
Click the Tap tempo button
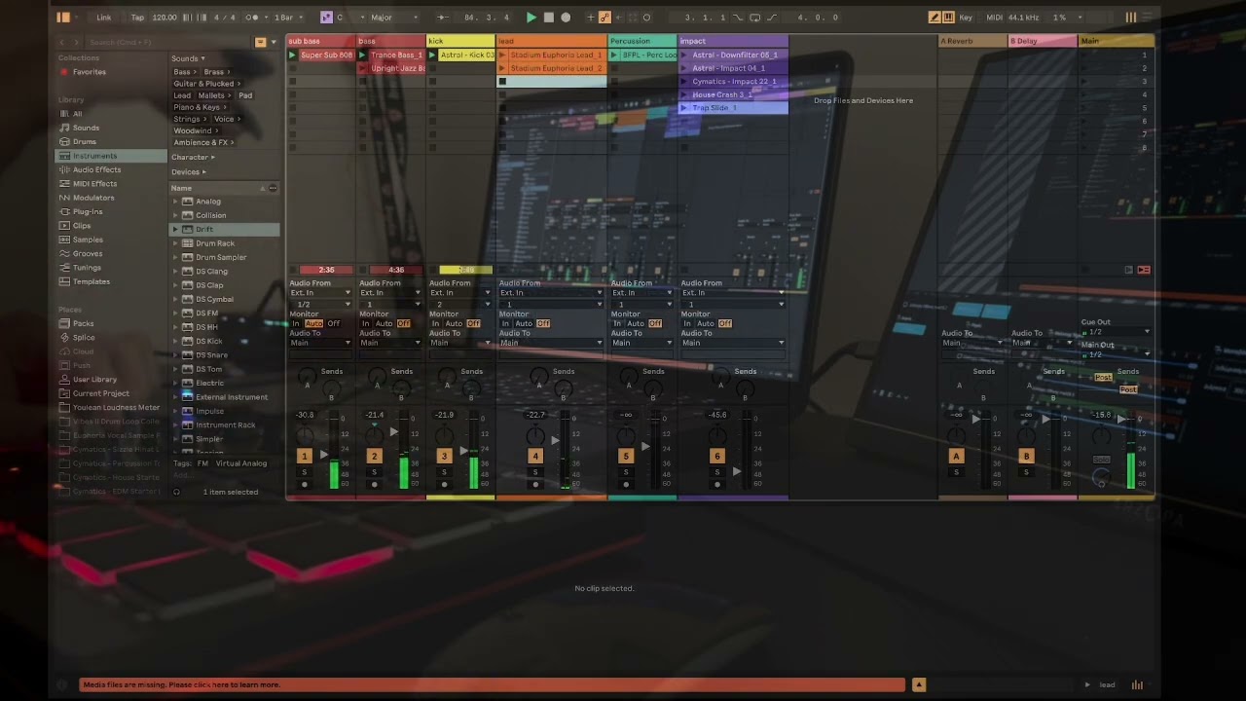[137, 18]
